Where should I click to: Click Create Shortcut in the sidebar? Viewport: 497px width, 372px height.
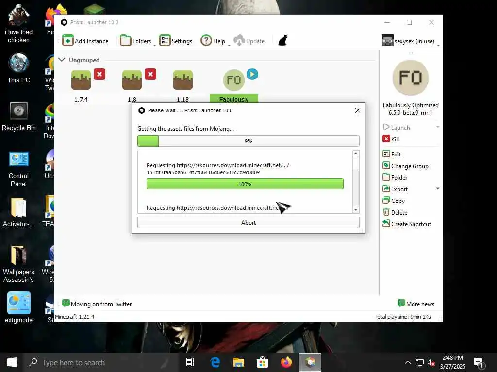pos(407,224)
